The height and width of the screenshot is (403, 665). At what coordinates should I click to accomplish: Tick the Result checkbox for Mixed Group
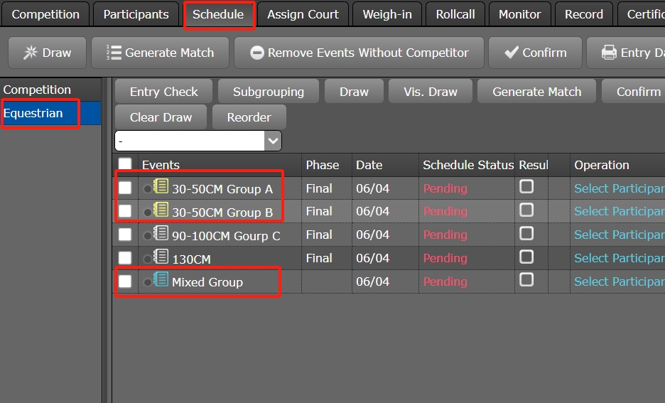point(526,280)
